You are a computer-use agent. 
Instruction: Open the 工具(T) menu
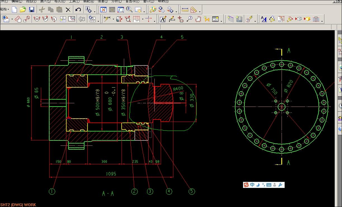click(x=74, y=1)
